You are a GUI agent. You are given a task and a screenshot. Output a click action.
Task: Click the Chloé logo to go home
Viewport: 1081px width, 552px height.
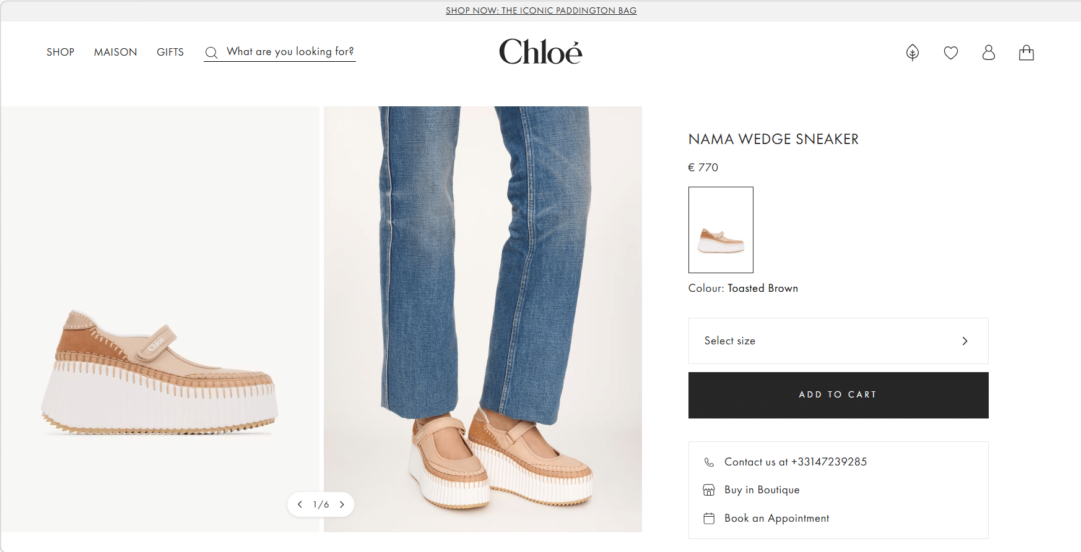[x=540, y=52]
